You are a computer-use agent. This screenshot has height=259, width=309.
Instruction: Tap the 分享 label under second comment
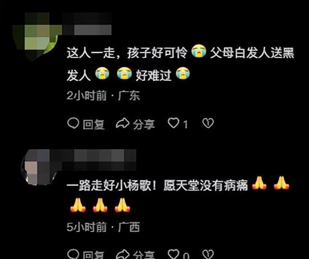coord(144,255)
